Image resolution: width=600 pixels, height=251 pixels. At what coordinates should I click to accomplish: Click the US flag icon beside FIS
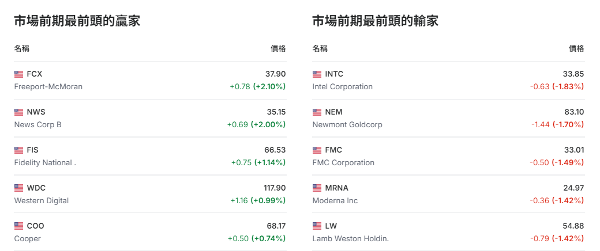(19, 150)
